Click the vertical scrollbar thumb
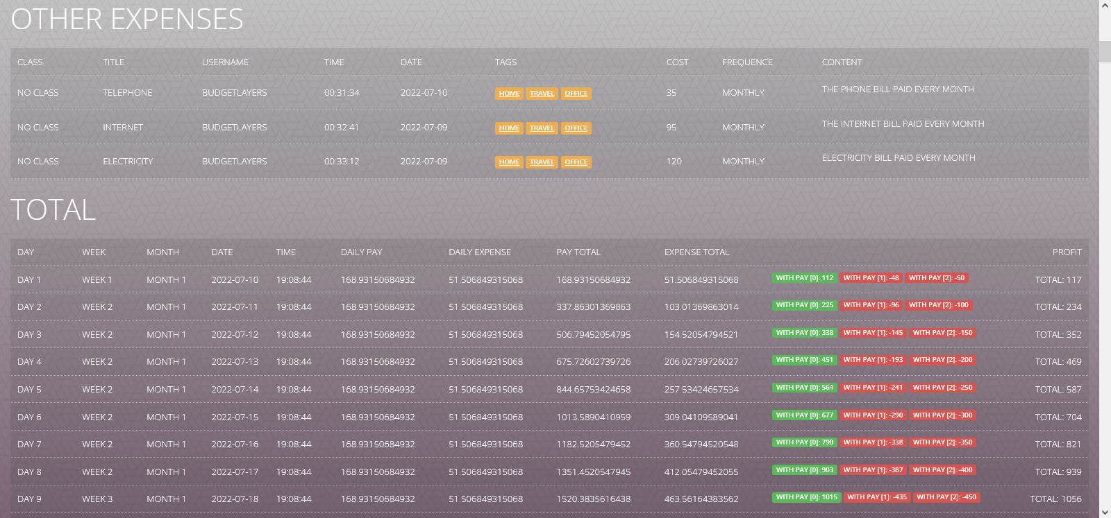1111x518 pixels. point(1105,51)
